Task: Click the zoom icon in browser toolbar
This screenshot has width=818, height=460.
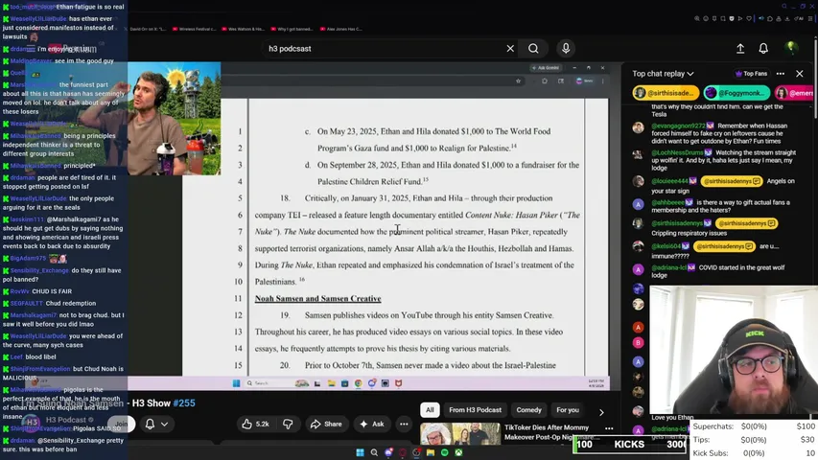Action: pos(697,18)
